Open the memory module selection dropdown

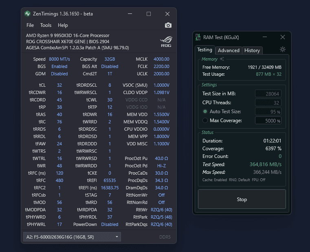72,237
